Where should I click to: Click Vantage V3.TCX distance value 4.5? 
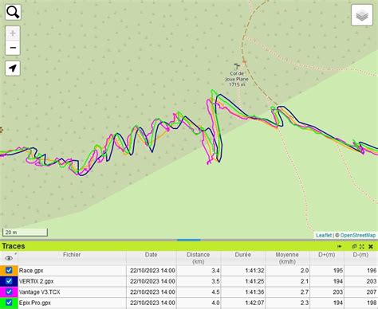coord(215,292)
